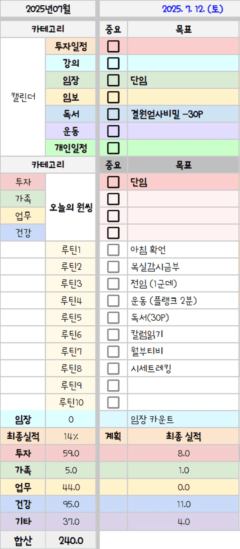This screenshot has height=549, width=240.
Task: Tick the 루틴8 시세트레킹 checkbox
Action: tap(113, 368)
